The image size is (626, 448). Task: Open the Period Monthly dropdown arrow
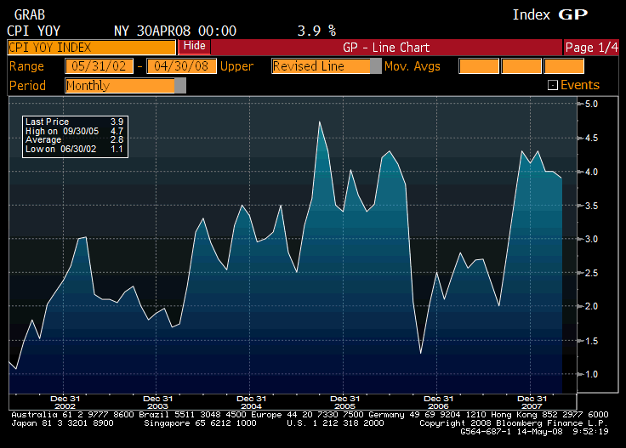click(x=180, y=86)
